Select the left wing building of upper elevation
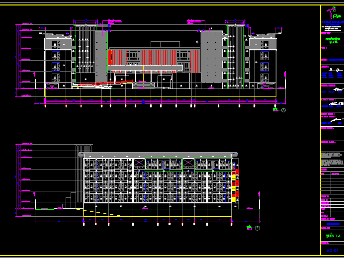The width and height of the screenshot is (344, 258). coord(59,62)
